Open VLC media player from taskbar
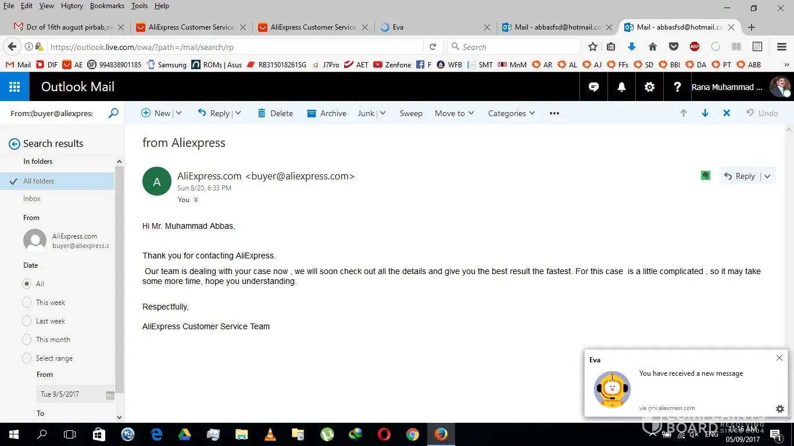The width and height of the screenshot is (794, 446). pyautogui.click(x=270, y=434)
